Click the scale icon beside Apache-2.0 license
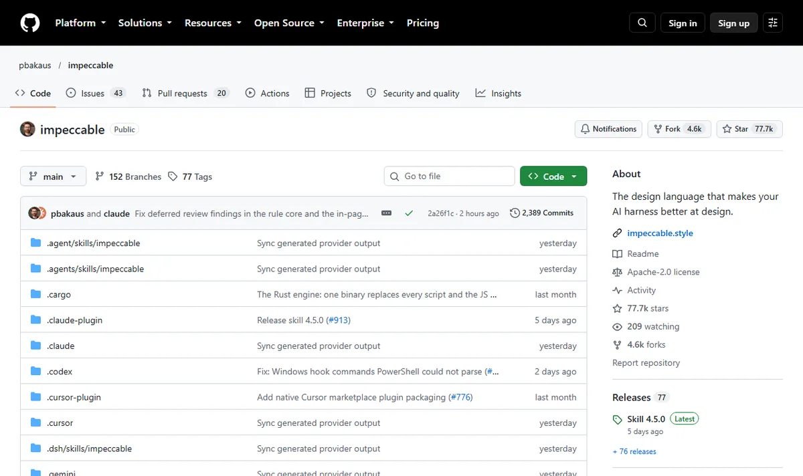803x476 pixels. [x=617, y=272]
